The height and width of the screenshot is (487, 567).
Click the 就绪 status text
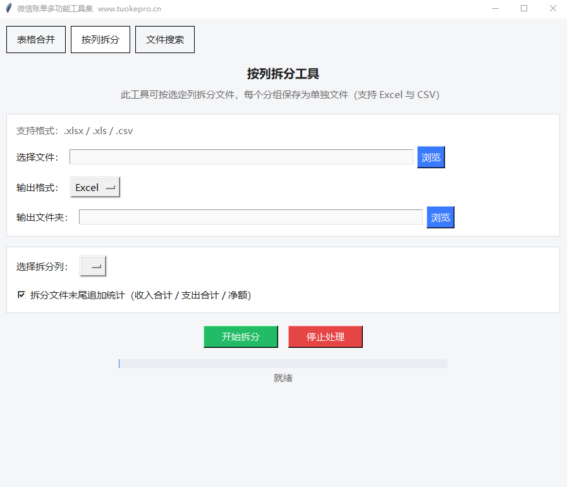coord(283,378)
